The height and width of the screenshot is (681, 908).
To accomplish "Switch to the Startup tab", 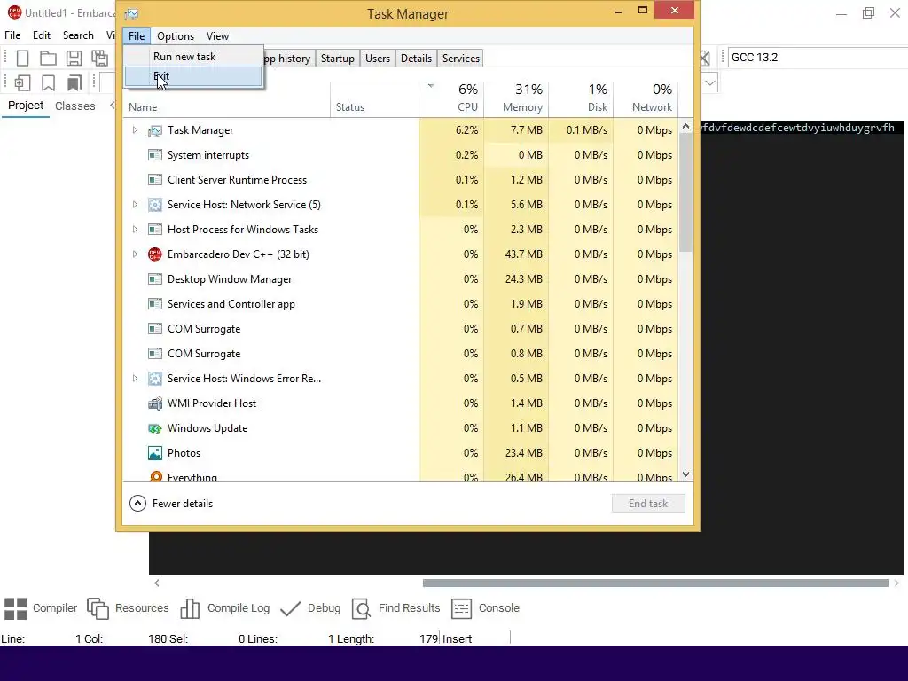I will (x=338, y=59).
